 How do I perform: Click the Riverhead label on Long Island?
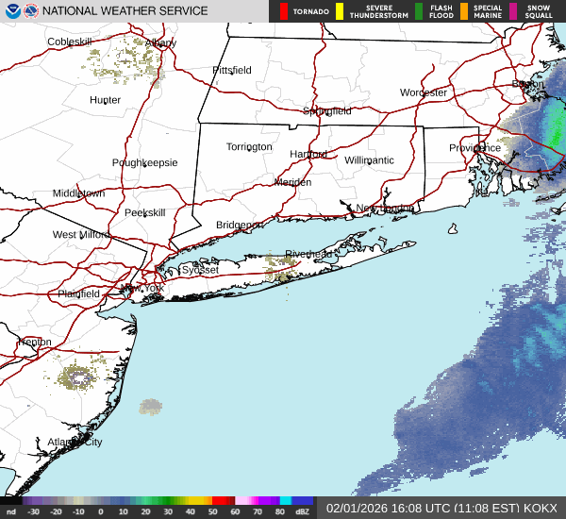(306, 255)
